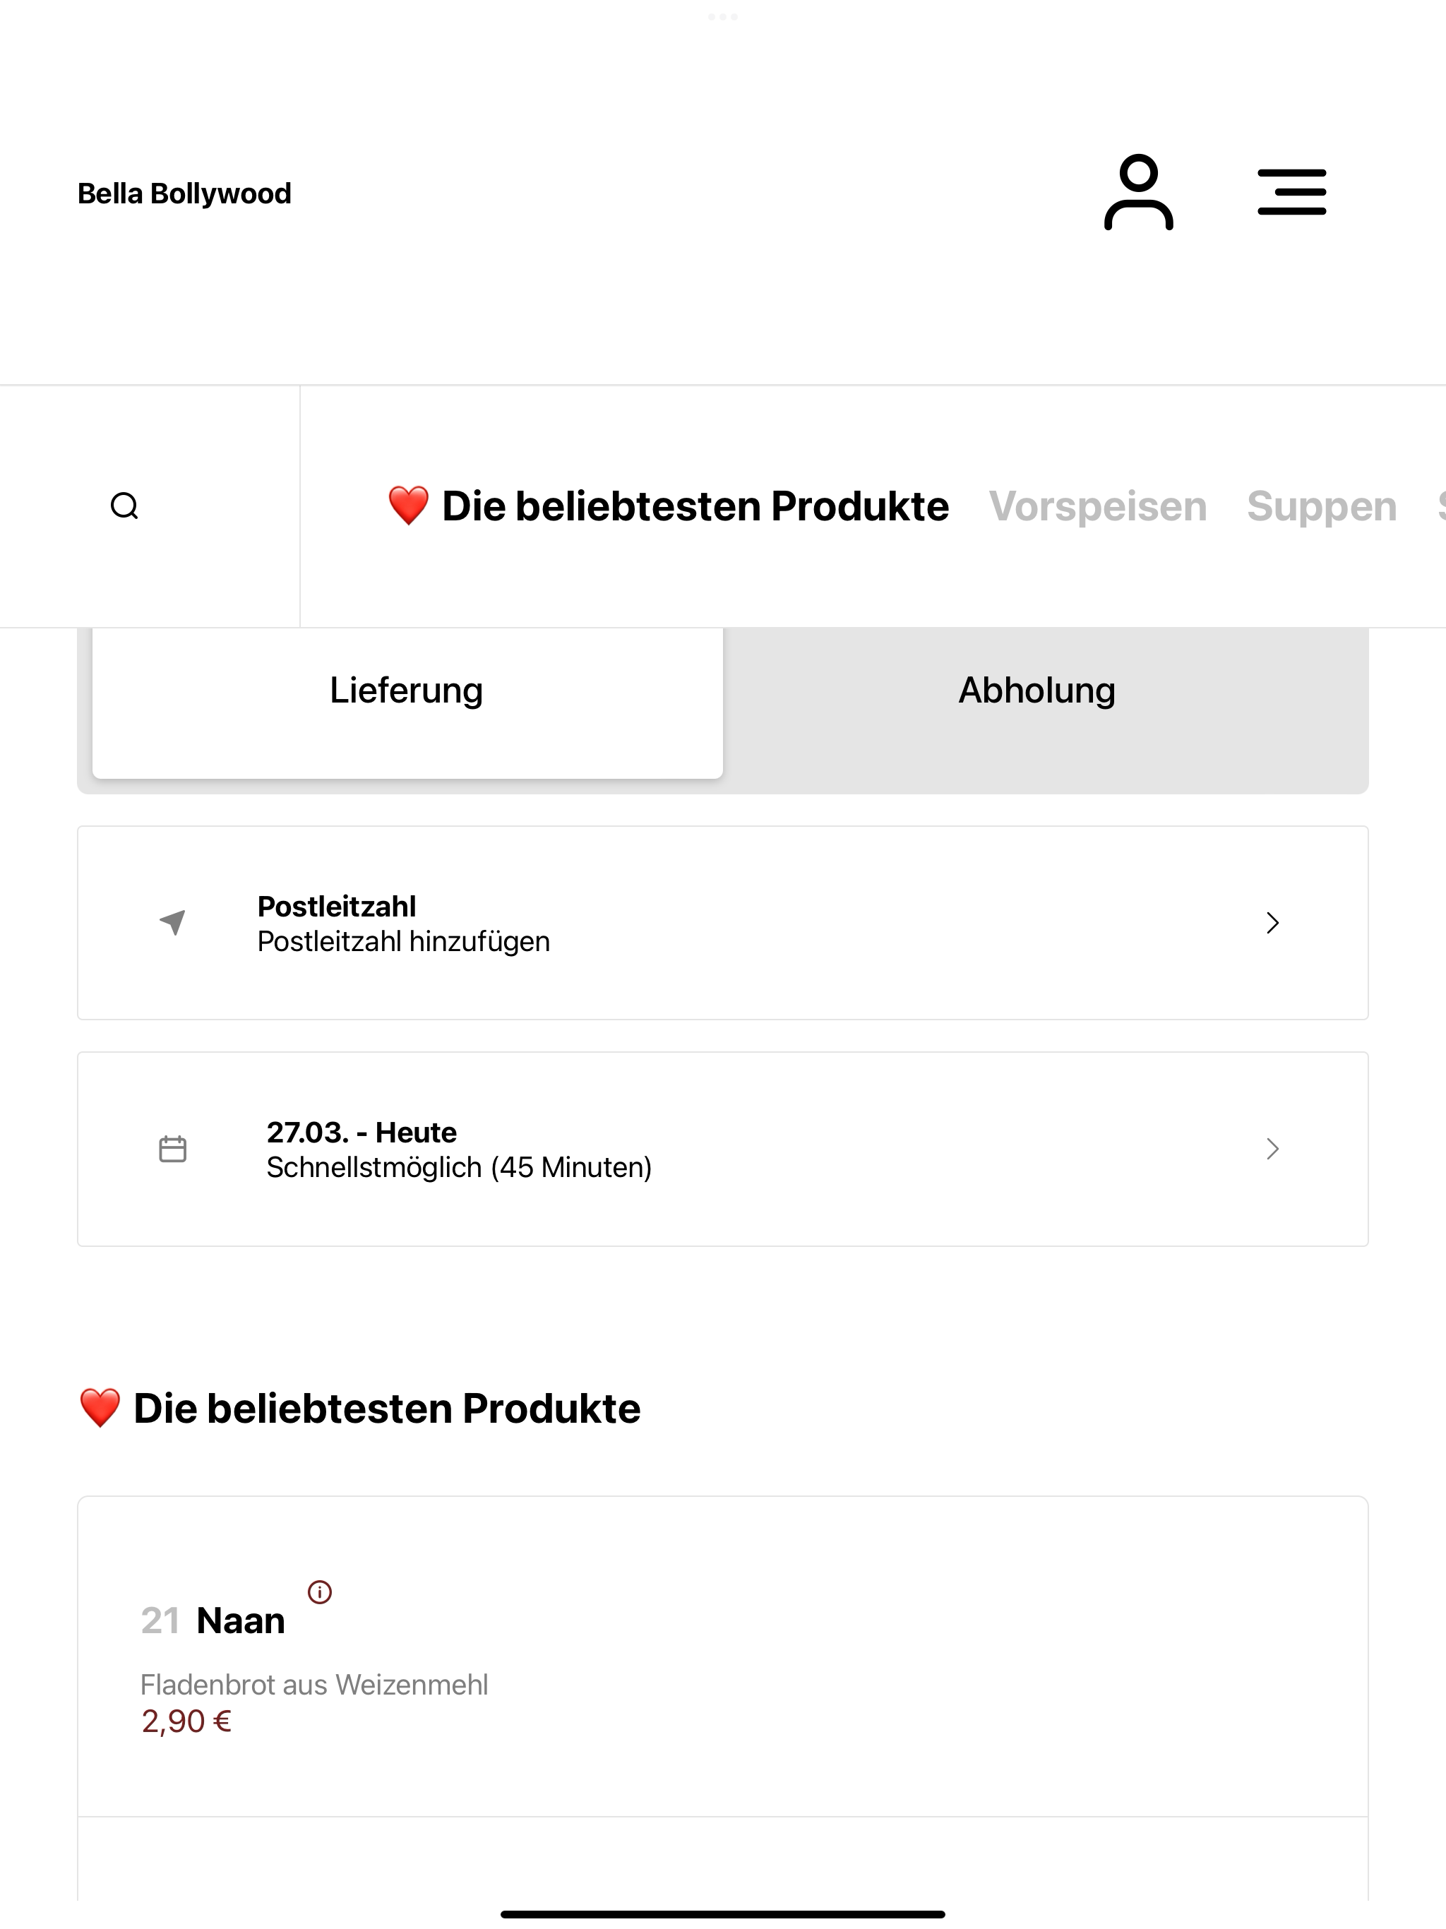Click the red heart emoji in category bar
This screenshot has width=1446, height=1929.
point(408,506)
